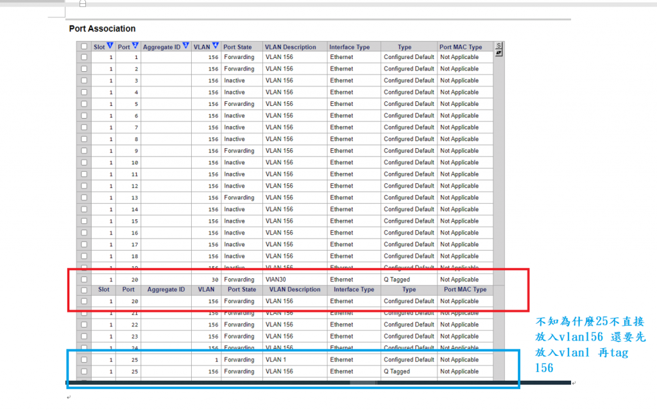Check the box for port 2 row
This screenshot has height=411, width=657.
coord(84,69)
